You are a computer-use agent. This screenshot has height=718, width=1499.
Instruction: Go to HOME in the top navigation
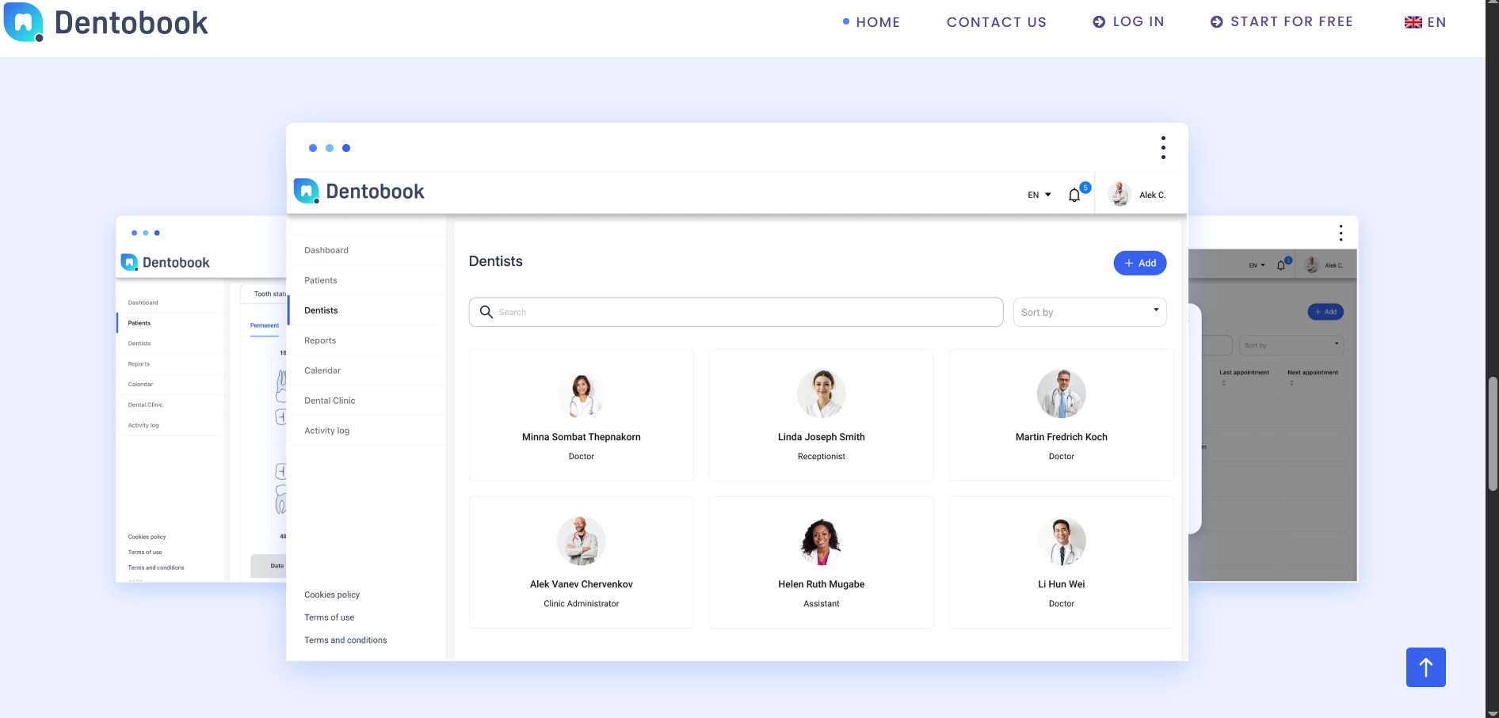point(878,22)
